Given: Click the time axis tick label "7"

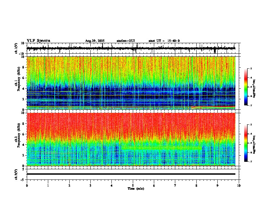Looking at the screenshot, I should (x=175, y=186).
